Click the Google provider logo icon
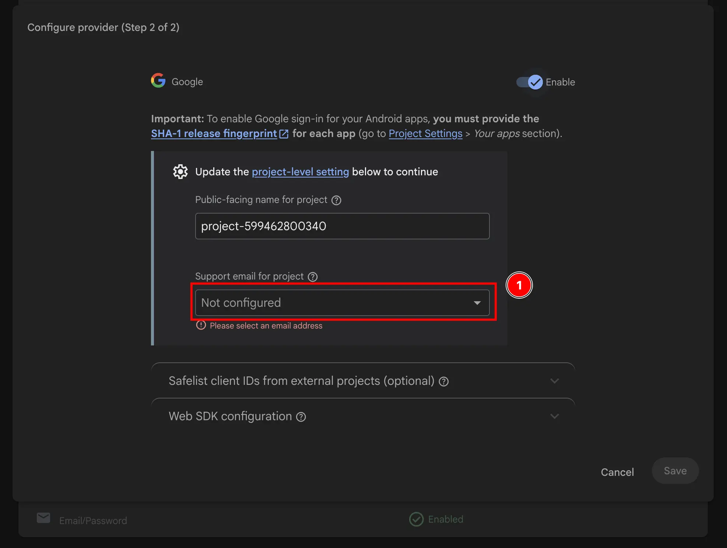The image size is (727, 548). [158, 81]
